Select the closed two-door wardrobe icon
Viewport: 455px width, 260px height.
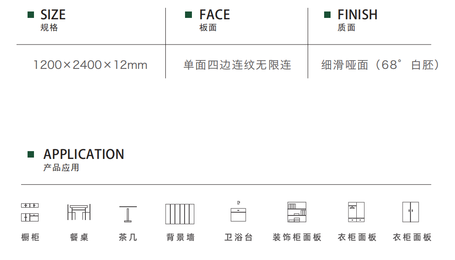coord(410,212)
